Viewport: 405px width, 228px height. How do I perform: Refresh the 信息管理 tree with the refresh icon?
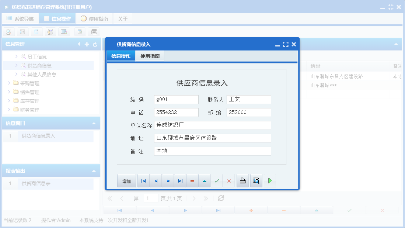[95, 44]
